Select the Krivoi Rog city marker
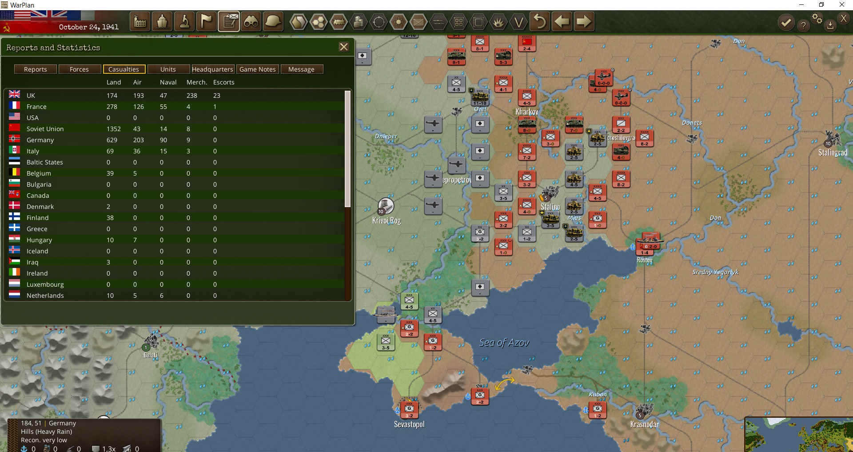The width and height of the screenshot is (853, 452). [385, 206]
